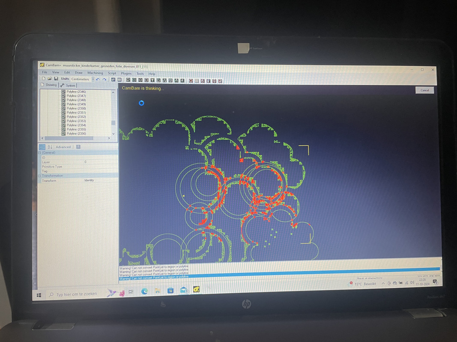
Task: Switch to the System tab
Action: click(68, 85)
